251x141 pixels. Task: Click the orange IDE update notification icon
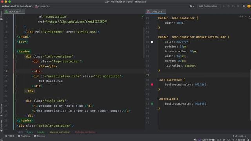(x=249, y=6)
